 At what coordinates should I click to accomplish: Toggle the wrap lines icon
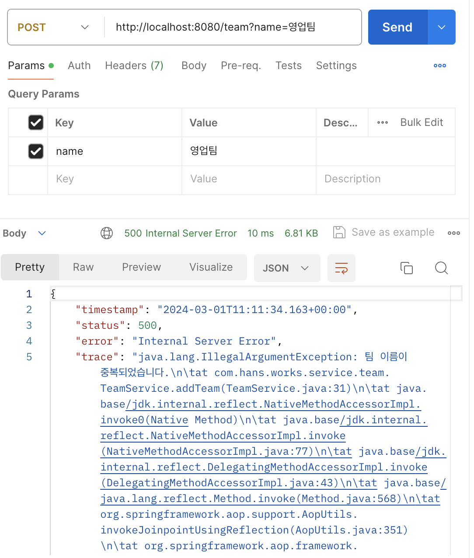click(342, 268)
